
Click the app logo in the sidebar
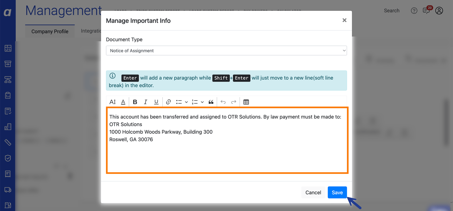point(8,12)
